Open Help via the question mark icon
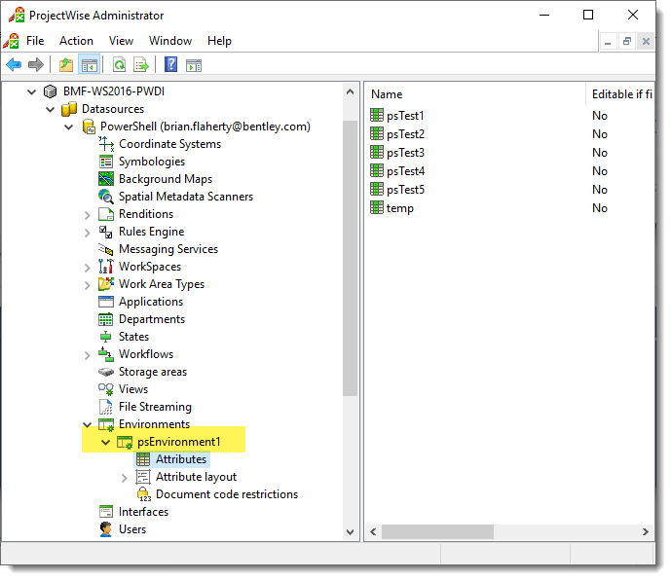The height and width of the screenshot is (580, 671). point(170,65)
